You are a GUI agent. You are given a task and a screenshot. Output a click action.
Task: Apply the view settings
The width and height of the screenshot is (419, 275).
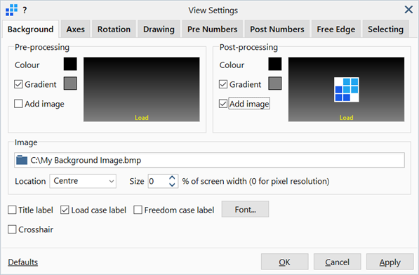click(x=390, y=262)
